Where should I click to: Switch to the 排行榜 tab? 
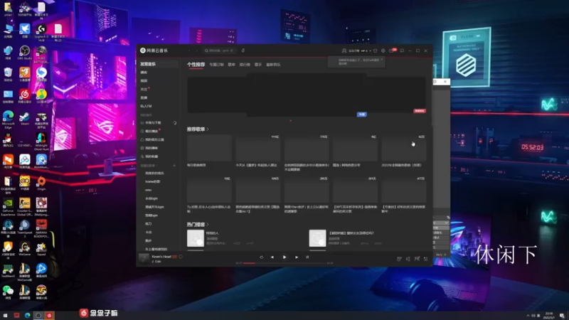tap(245, 65)
